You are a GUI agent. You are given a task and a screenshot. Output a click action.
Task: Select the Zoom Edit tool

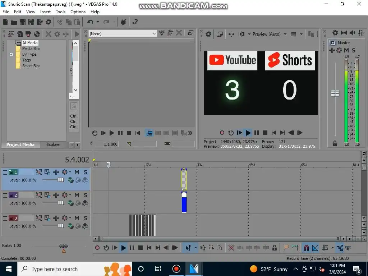tap(220, 248)
